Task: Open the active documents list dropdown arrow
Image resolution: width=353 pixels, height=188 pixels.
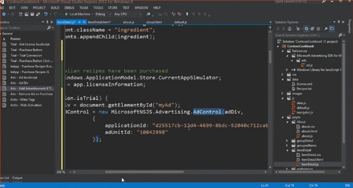Action: 270,22
